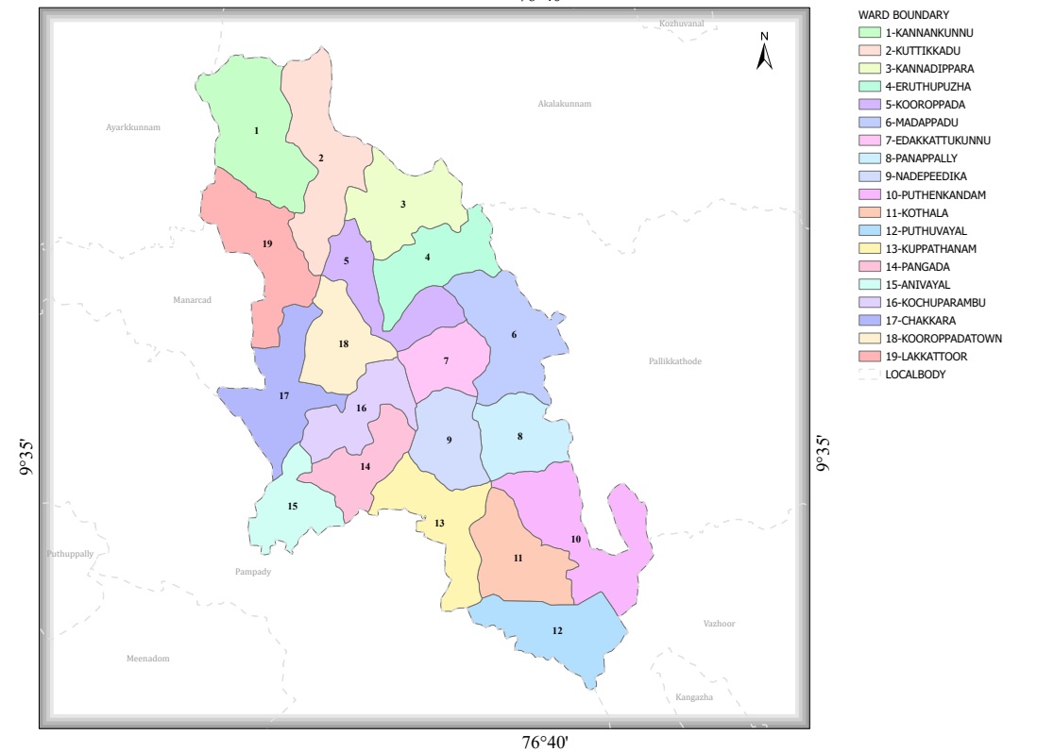Screen dimensions: 1037x752
Task: Select the legend text 6-MADAPPADU
Action: (x=921, y=123)
